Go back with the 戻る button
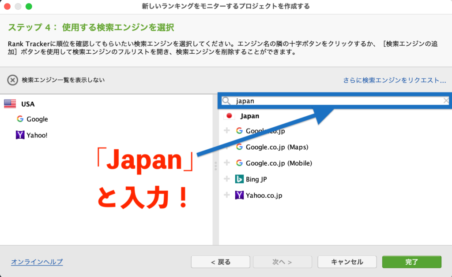 pos(221,262)
